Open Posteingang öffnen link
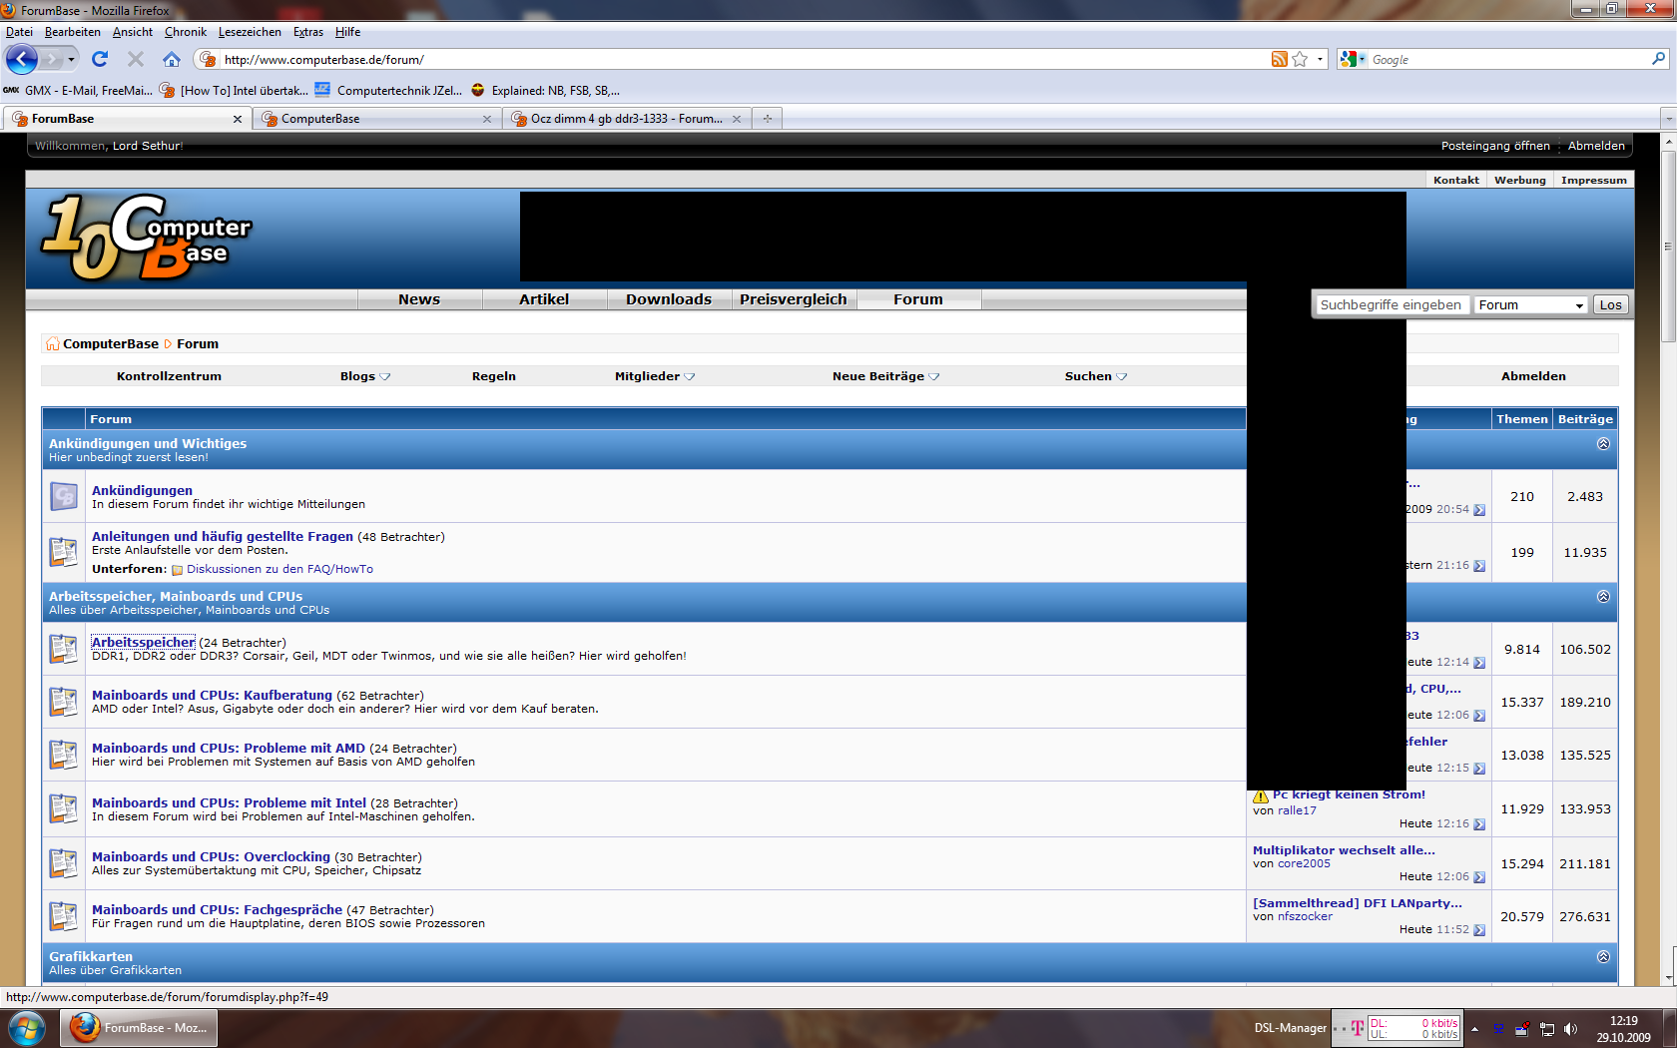The height and width of the screenshot is (1048, 1677). tap(1495, 146)
